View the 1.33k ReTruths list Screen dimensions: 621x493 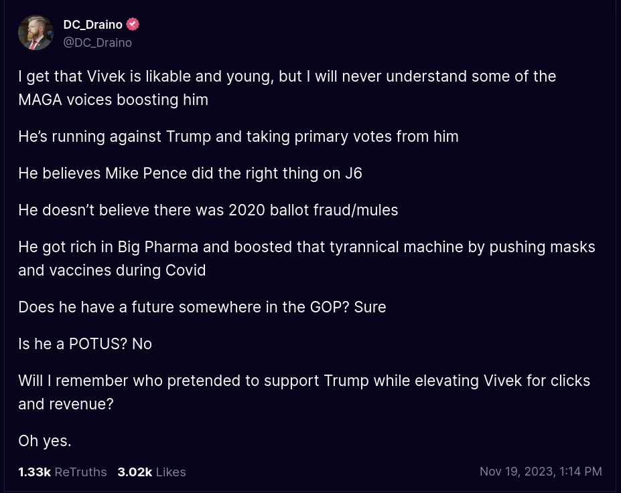coord(62,472)
